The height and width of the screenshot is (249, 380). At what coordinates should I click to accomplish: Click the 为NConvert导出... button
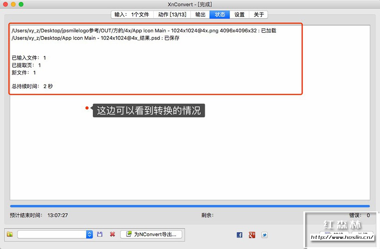pyautogui.click(x=151, y=234)
